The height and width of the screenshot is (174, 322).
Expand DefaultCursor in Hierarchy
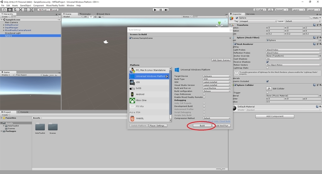(x=4, y=25)
